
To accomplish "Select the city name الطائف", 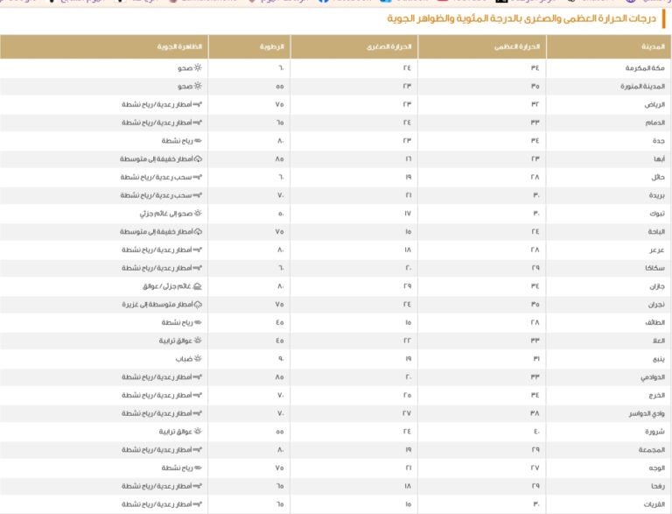I will click(x=655, y=322).
